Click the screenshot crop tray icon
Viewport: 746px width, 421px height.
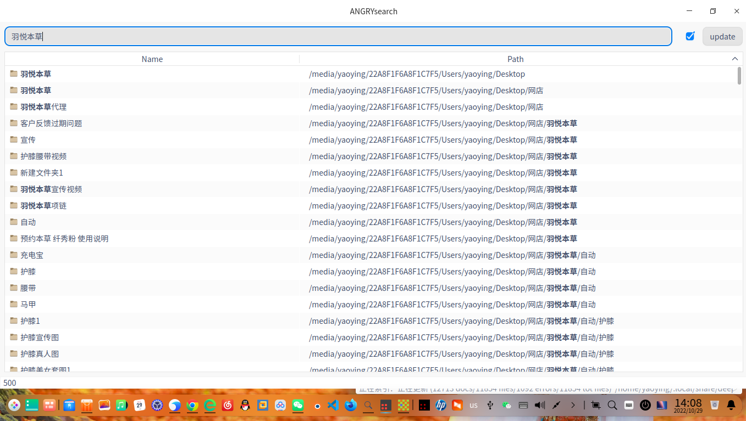595,405
